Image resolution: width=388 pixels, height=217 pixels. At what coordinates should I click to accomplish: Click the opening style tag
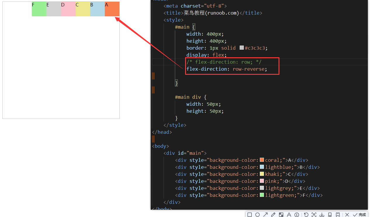(x=173, y=20)
